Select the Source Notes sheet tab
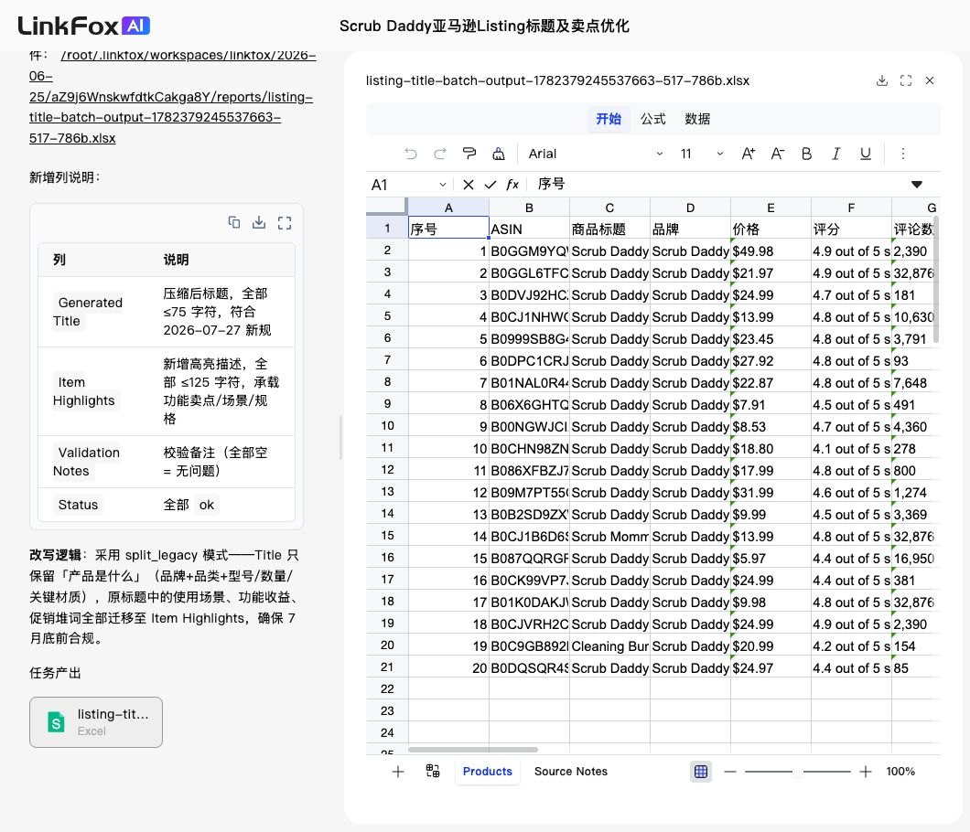Image resolution: width=970 pixels, height=832 pixels. (570, 771)
